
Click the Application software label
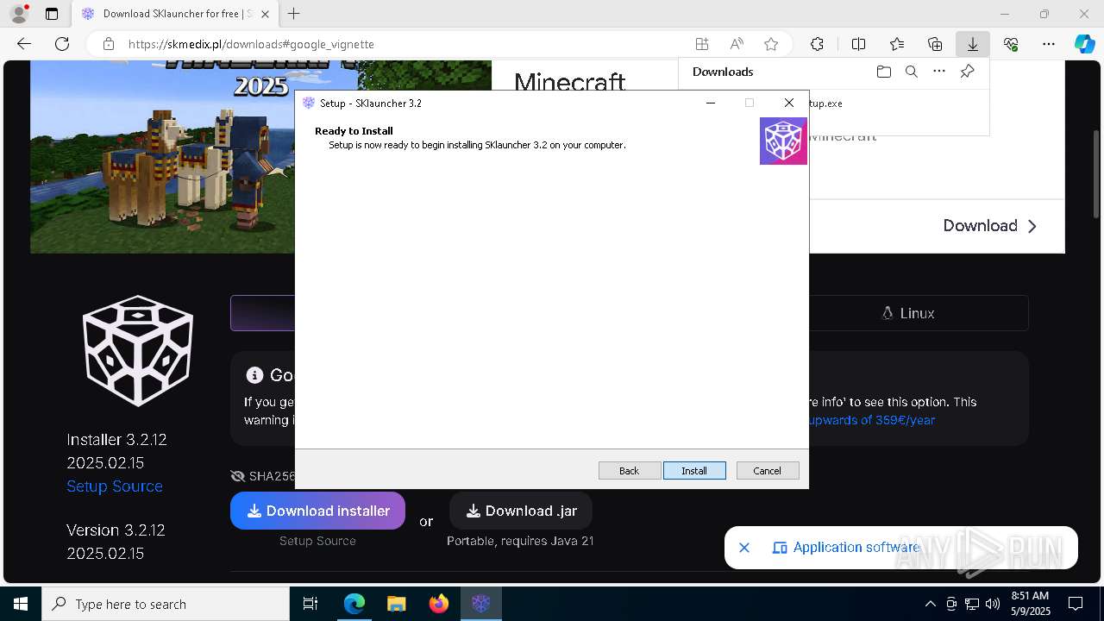pyautogui.click(x=856, y=548)
